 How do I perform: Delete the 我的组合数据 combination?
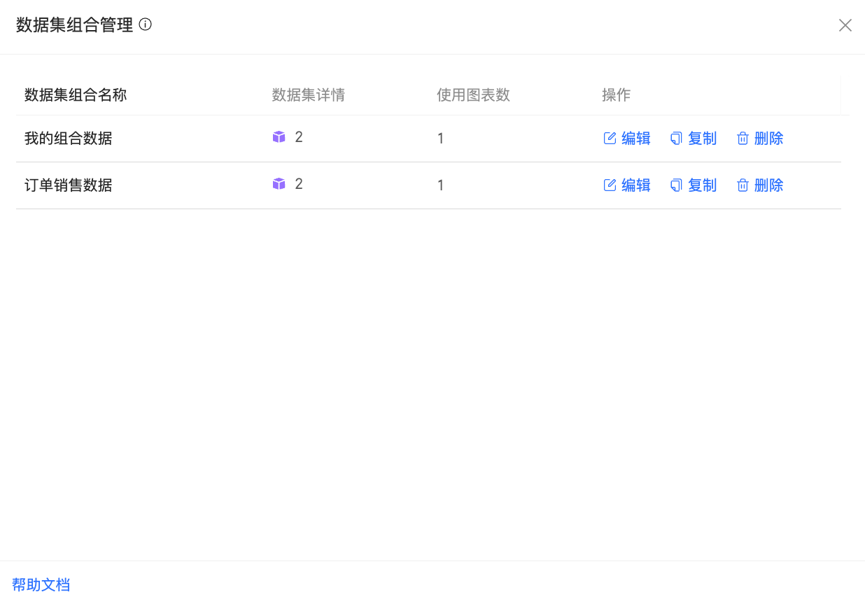[760, 139]
